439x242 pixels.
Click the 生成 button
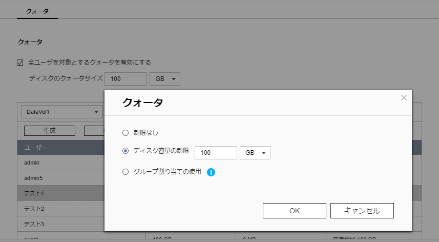tap(50, 131)
